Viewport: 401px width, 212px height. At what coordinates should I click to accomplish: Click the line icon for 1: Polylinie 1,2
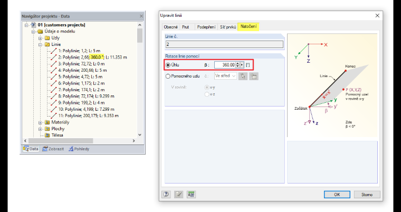54,51
